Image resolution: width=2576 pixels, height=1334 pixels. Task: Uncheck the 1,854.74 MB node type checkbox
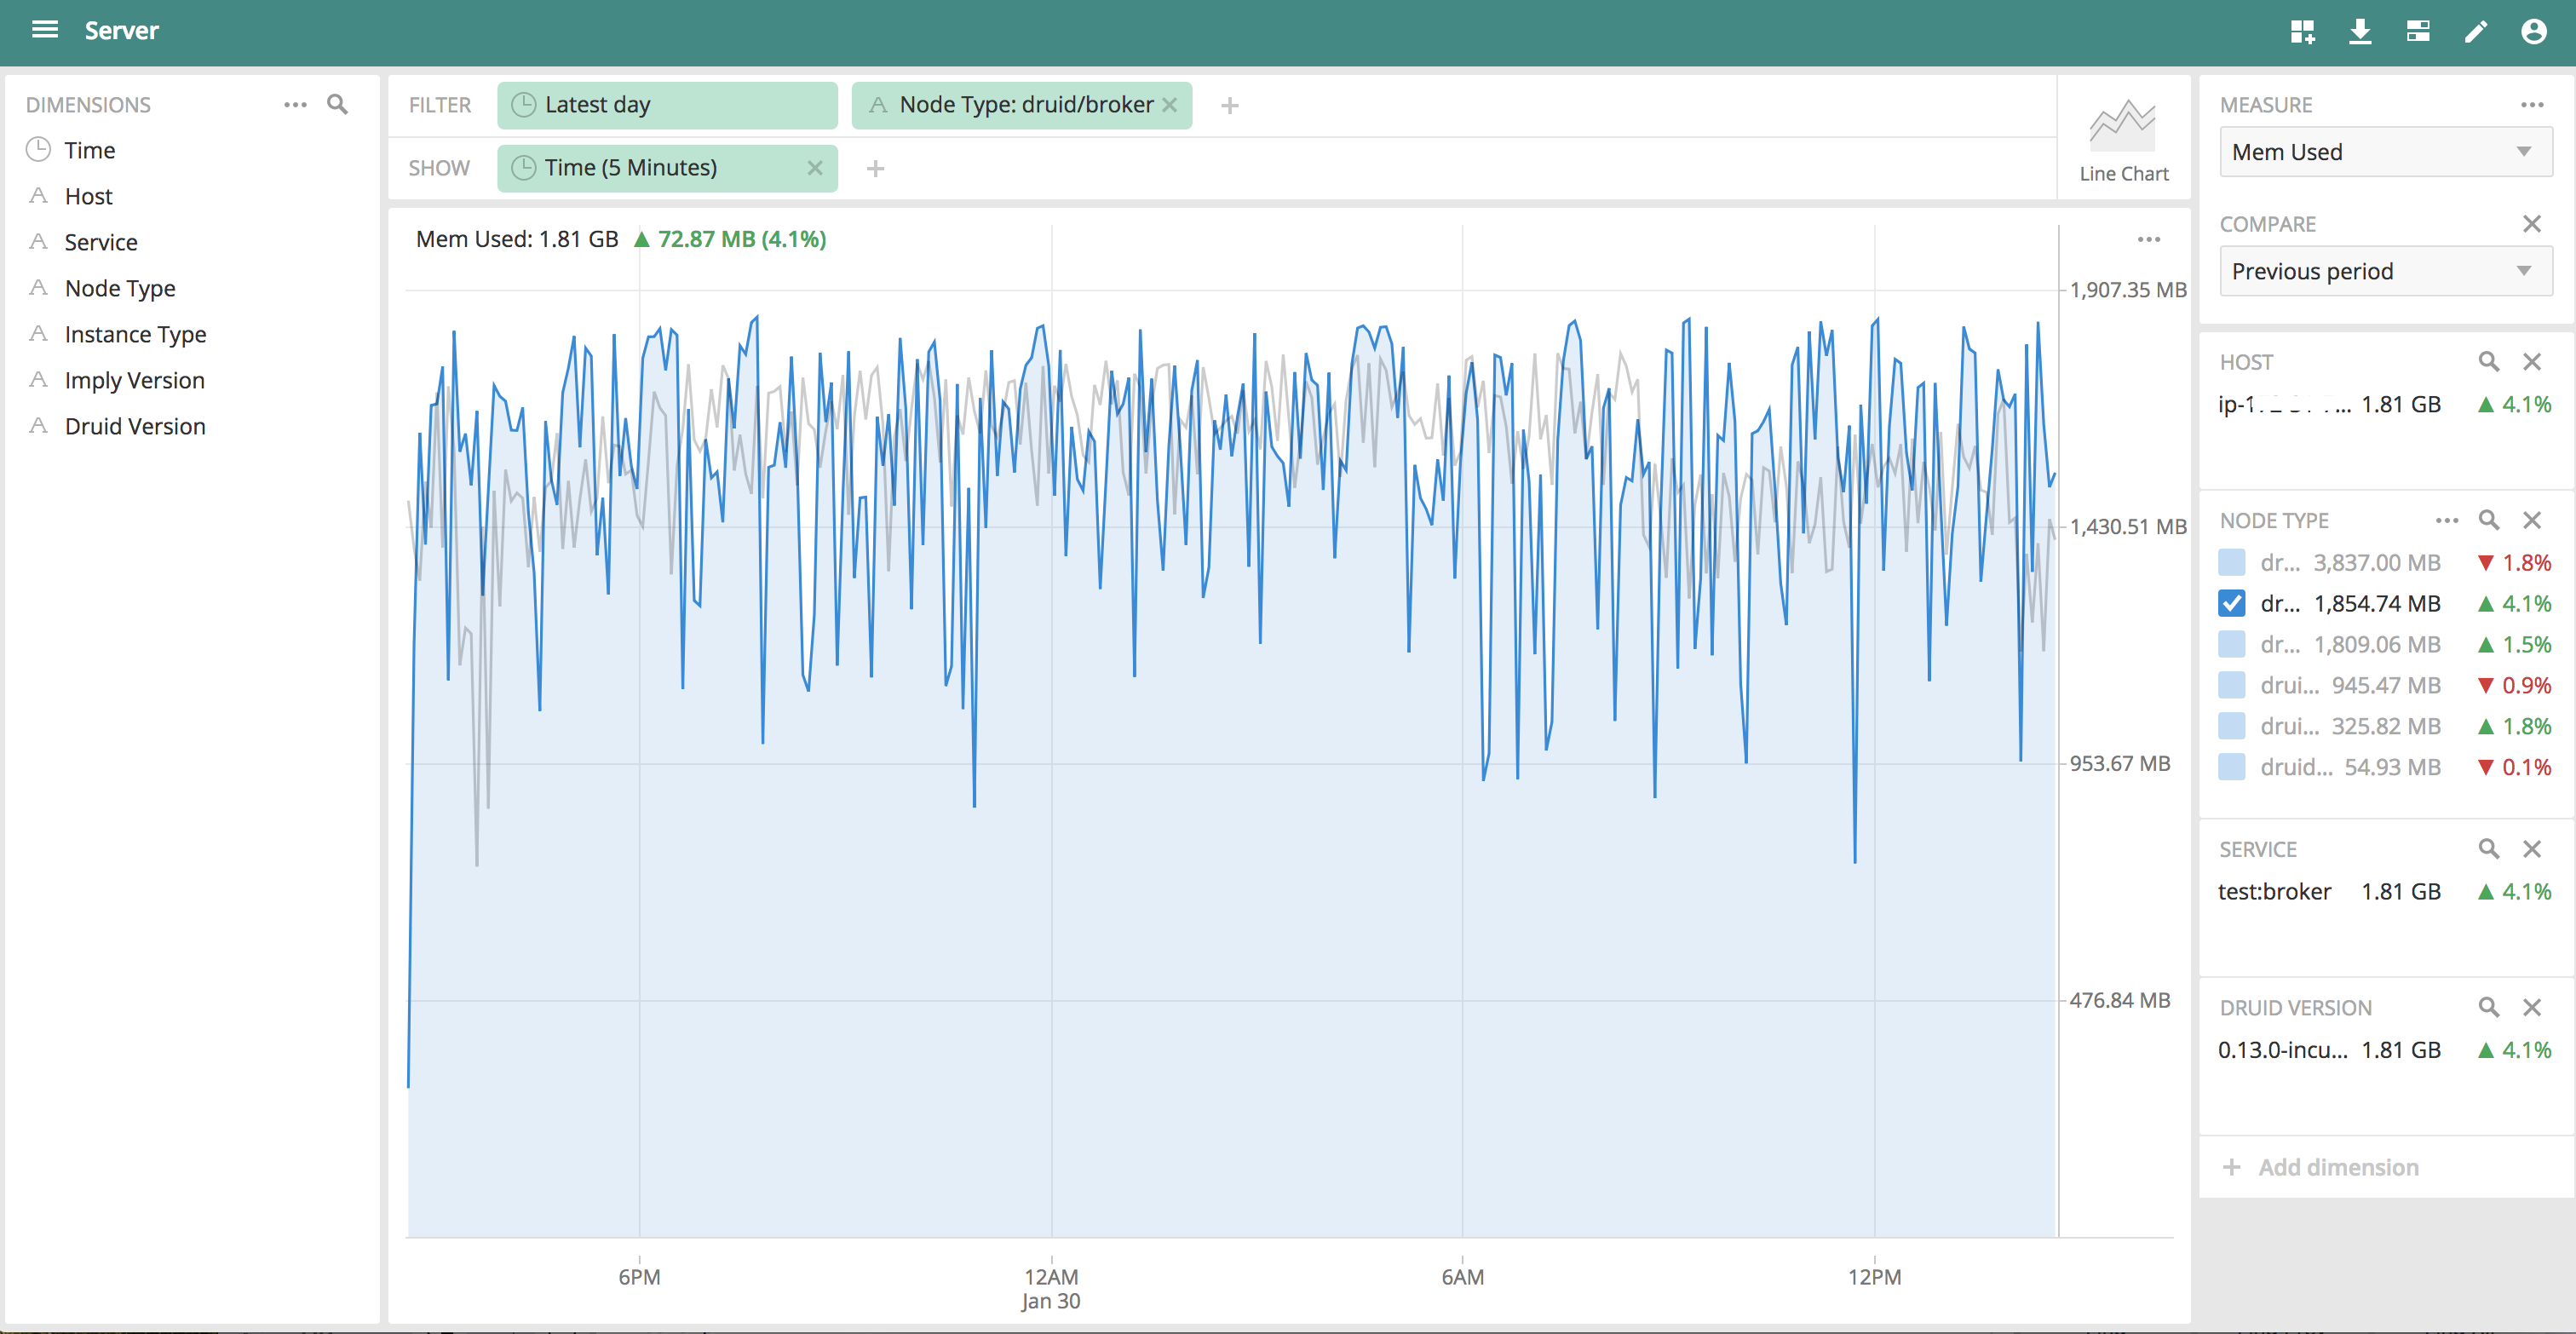tap(2231, 603)
